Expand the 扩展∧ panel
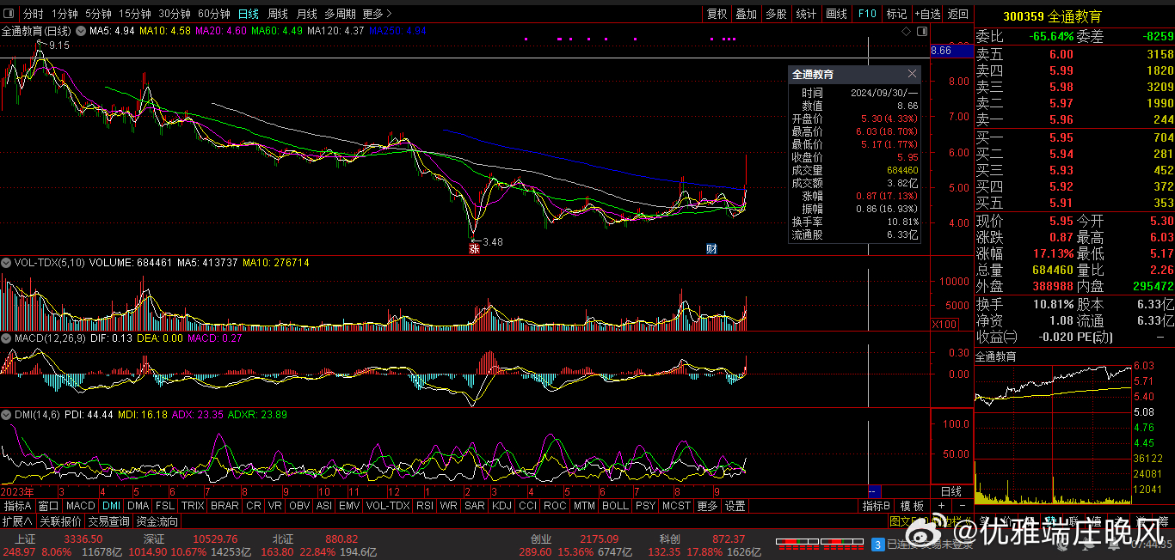 click(x=17, y=521)
